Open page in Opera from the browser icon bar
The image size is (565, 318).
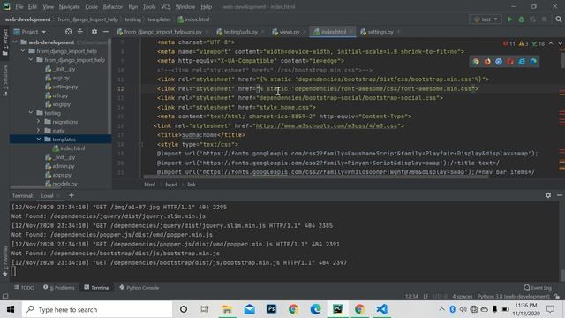coord(510,61)
